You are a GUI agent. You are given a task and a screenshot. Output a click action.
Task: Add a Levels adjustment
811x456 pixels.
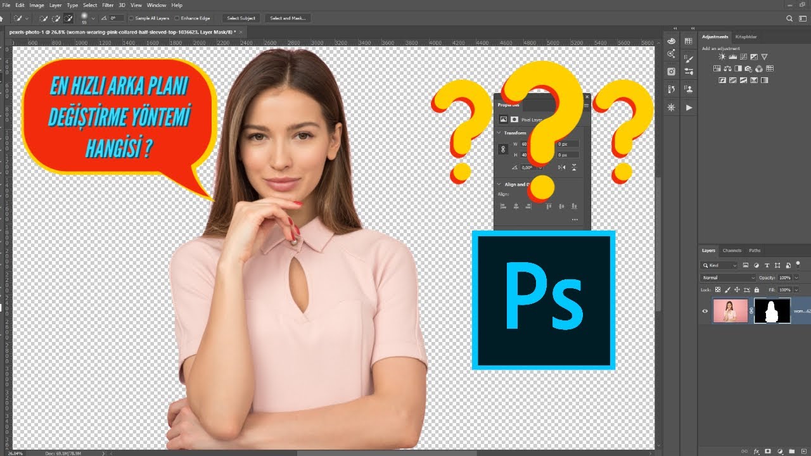(x=733, y=57)
